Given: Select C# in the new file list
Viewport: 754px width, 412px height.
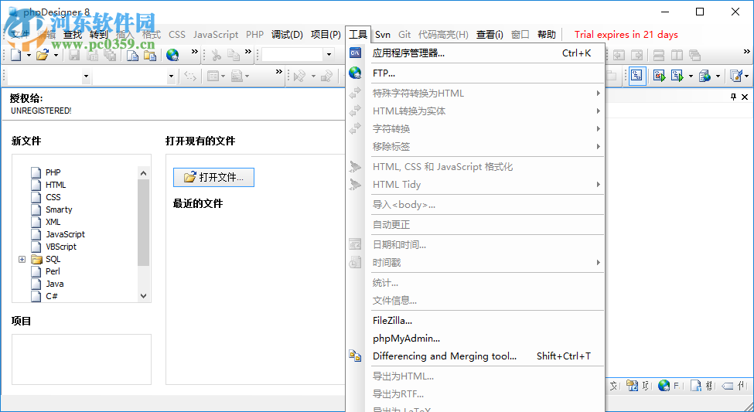Looking at the screenshot, I should pyautogui.click(x=52, y=296).
